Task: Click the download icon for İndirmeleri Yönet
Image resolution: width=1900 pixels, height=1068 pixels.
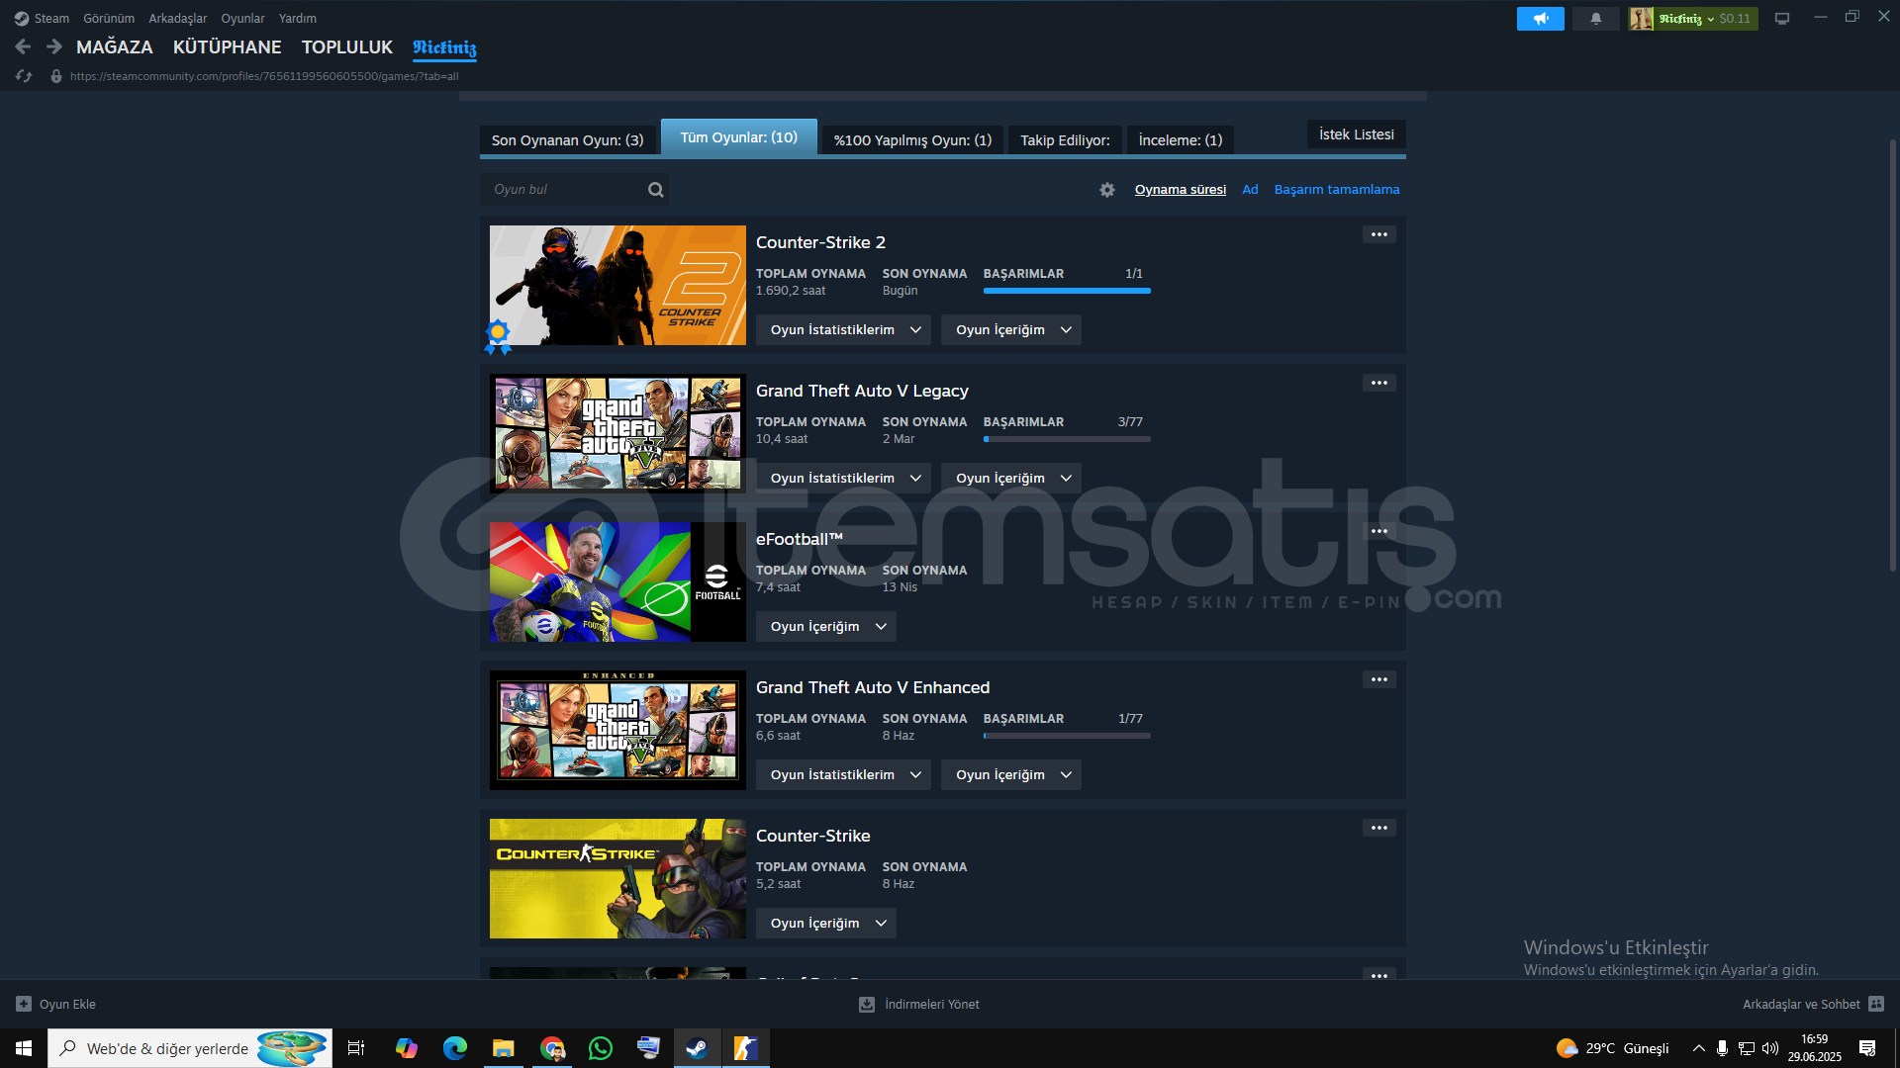Action: 867,1004
